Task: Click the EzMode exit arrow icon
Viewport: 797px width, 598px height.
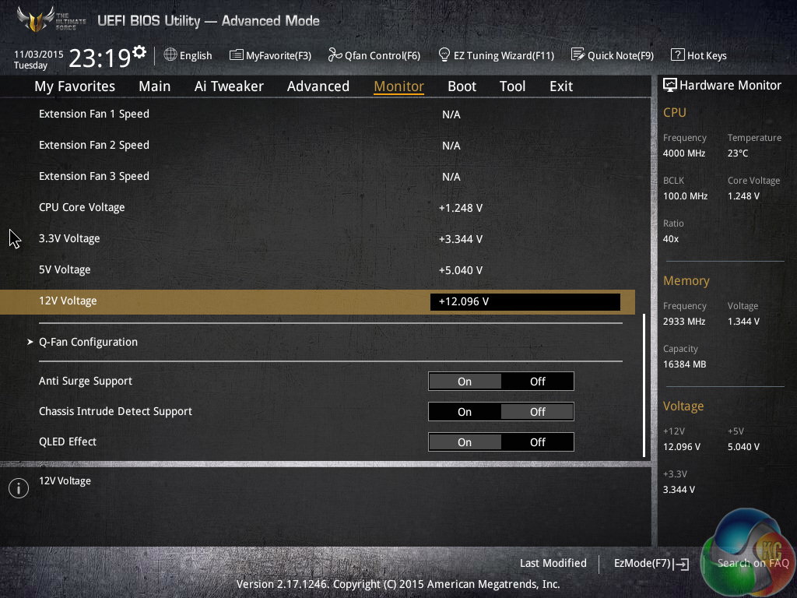Action: tap(681, 564)
